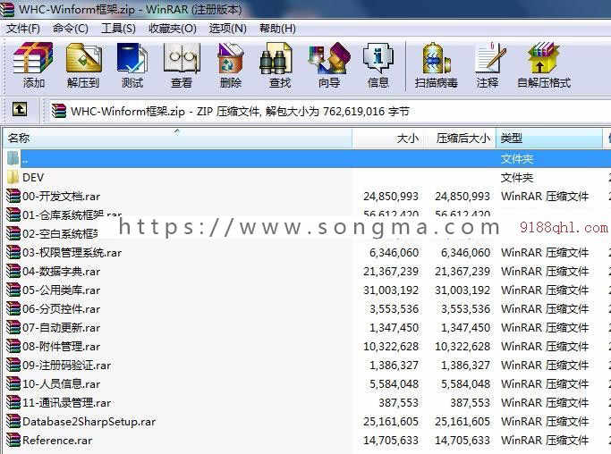
Task: Click the 扫描病毒 (Virus scan) icon
Action: coord(437,58)
